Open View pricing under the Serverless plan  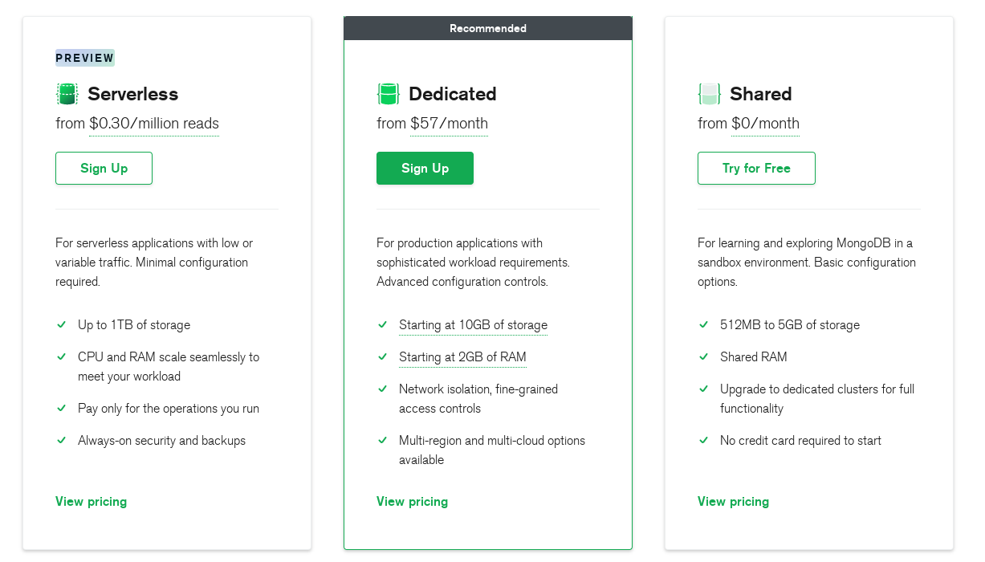(x=91, y=501)
